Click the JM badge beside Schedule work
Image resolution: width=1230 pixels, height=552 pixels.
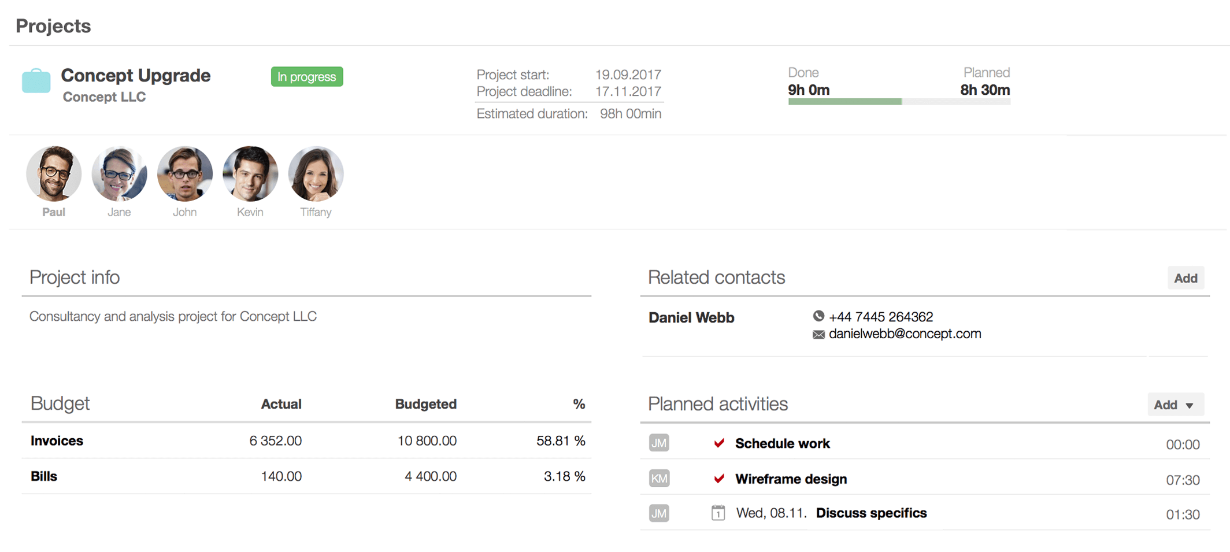point(659,443)
